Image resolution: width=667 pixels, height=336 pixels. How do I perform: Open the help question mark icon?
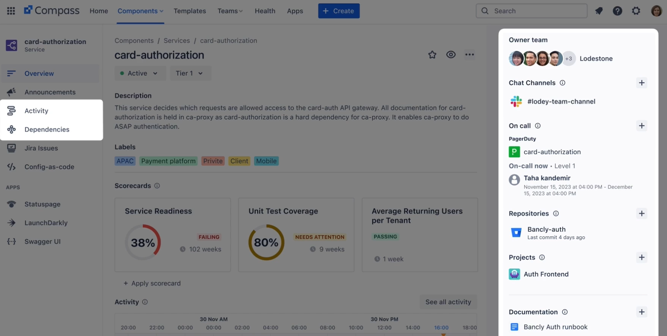tap(617, 11)
